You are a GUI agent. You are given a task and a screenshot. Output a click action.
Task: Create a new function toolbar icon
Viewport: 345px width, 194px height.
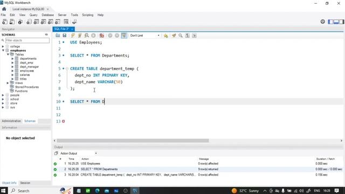click(58, 22)
